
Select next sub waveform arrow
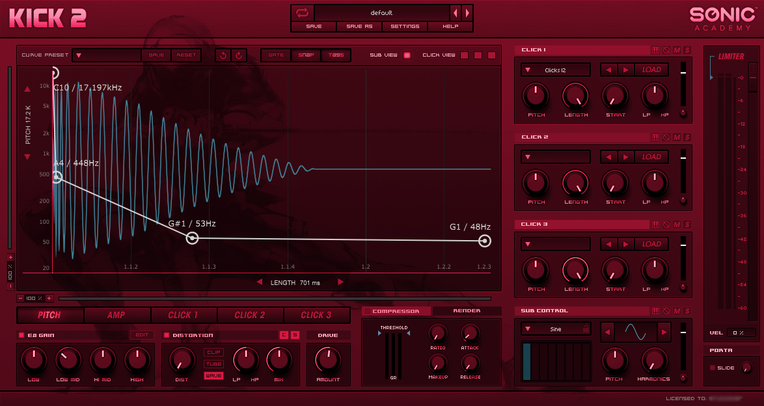pos(664,332)
